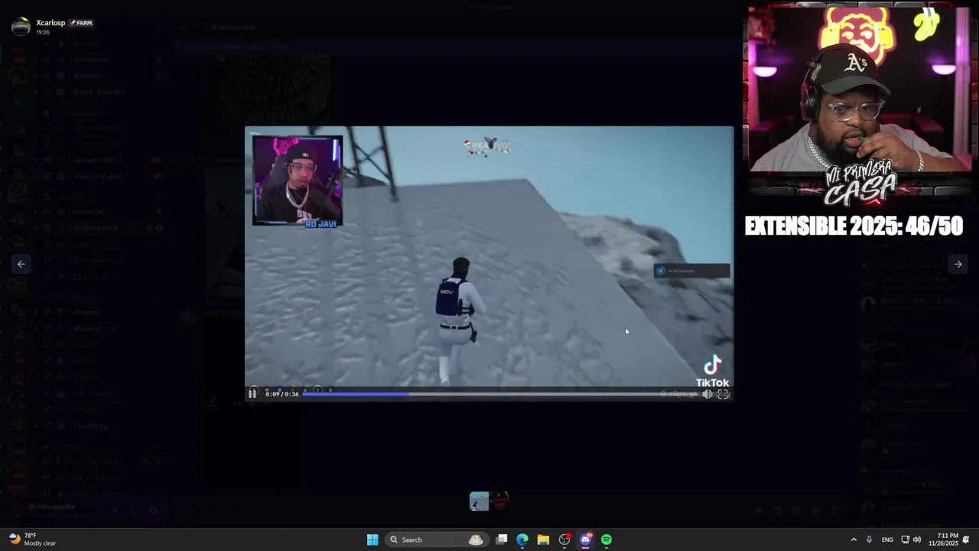The height and width of the screenshot is (551, 979).
Task: Pause the video with the pause button
Action: (252, 394)
